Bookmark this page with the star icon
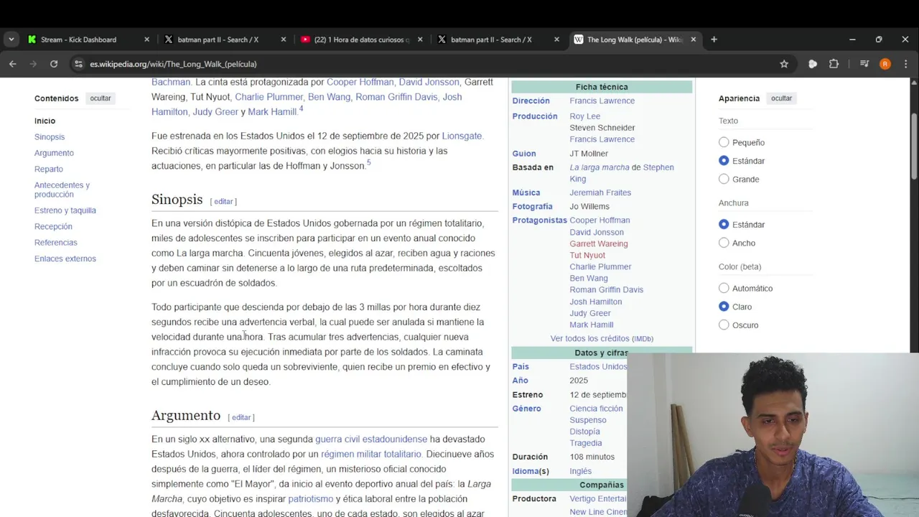The width and height of the screenshot is (919, 517). (x=784, y=64)
